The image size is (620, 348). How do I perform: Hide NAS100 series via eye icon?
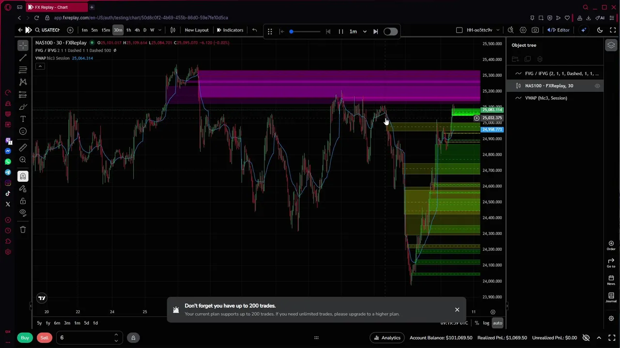click(597, 86)
